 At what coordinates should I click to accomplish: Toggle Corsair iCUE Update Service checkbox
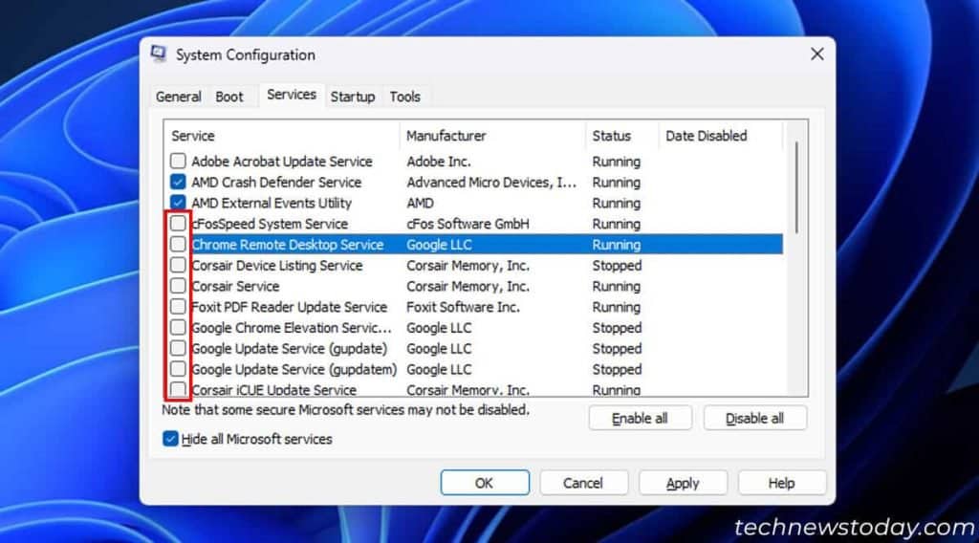pos(178,389)
